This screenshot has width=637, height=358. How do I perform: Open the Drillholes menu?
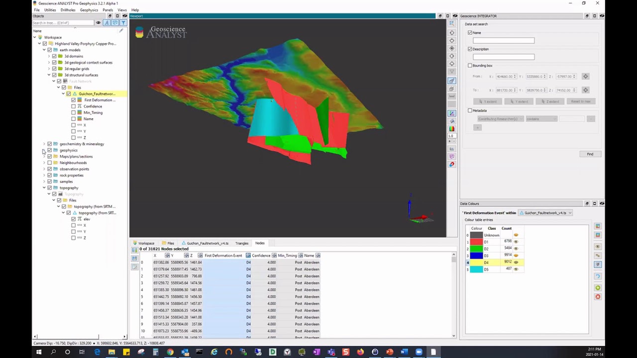(68, 10)
